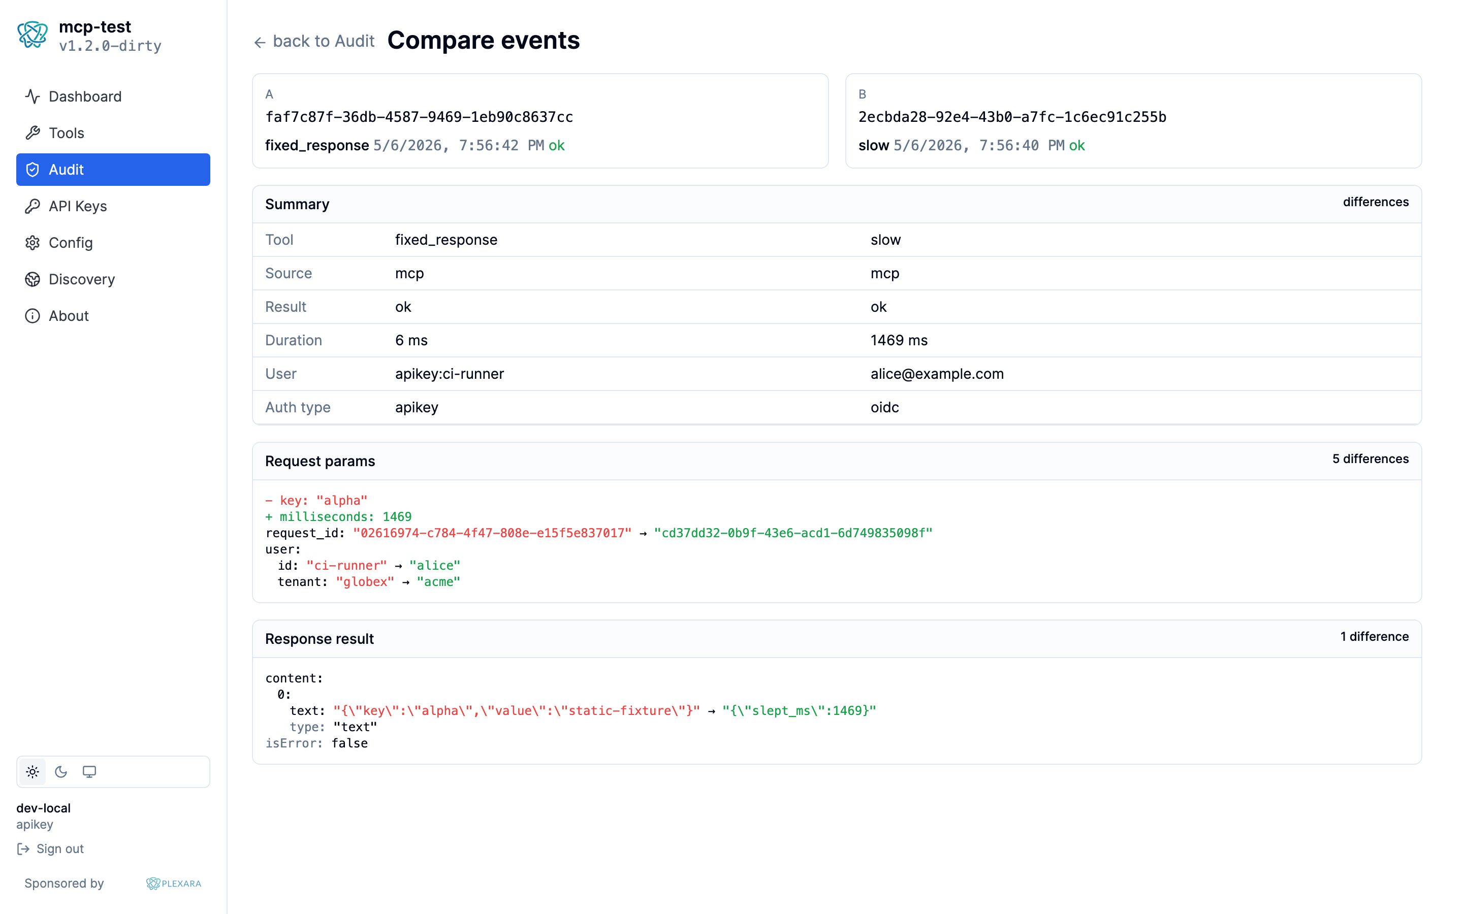Open the About page
Viewport: 1463px width, 914px height.
[113, 316]
